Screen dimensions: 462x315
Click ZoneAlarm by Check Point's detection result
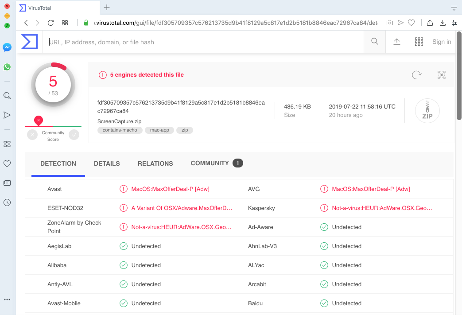182,227
